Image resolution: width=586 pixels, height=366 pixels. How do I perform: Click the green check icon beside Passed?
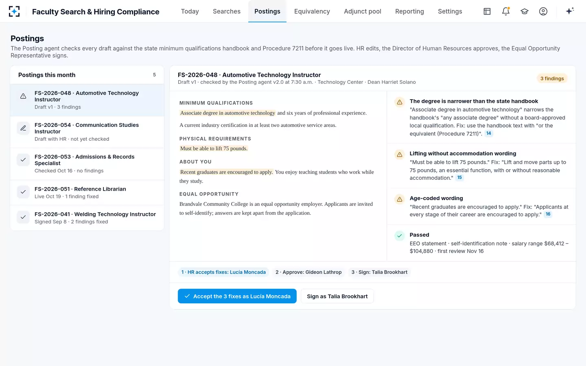400,235
